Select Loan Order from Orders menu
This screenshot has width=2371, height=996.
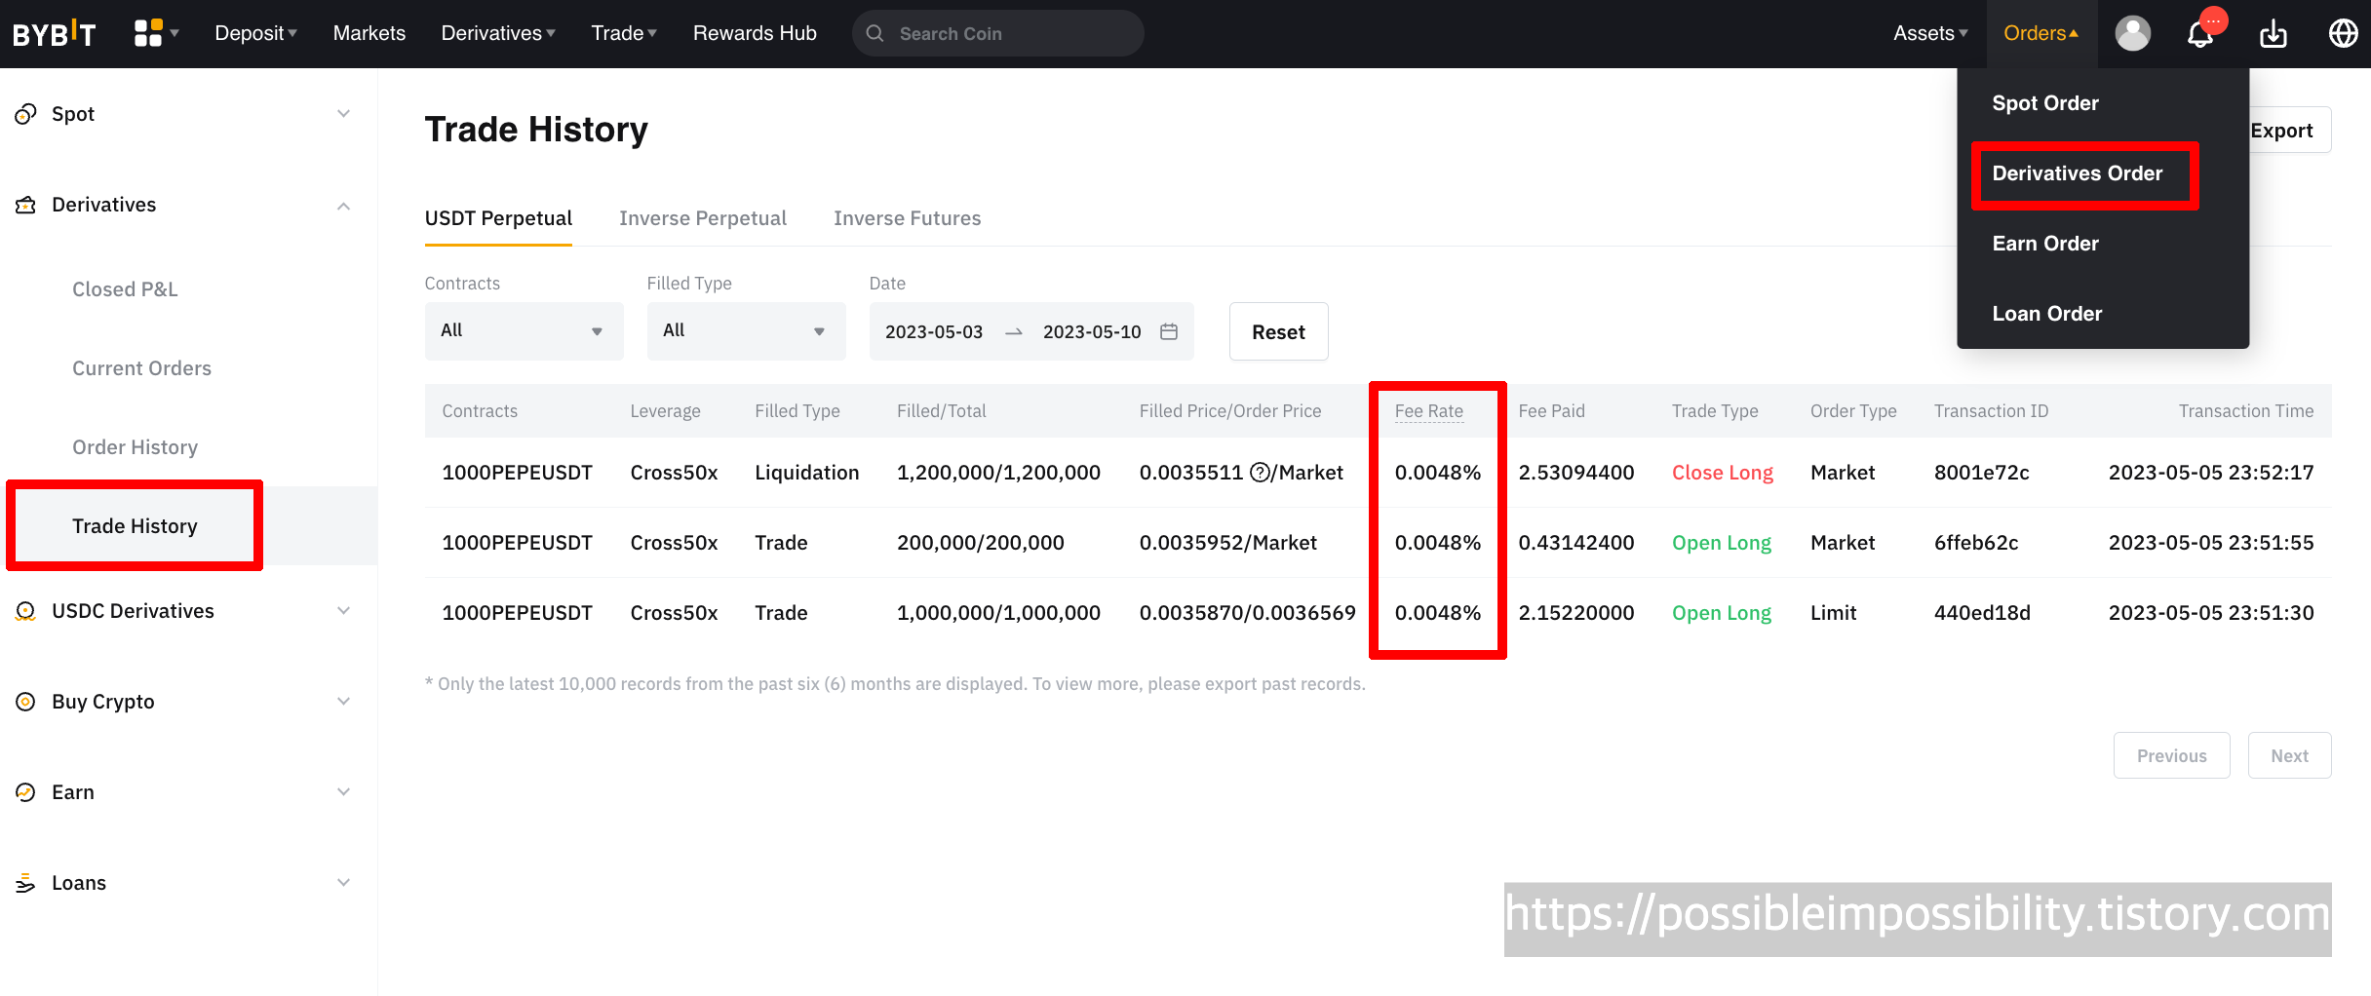[2047, 314]
